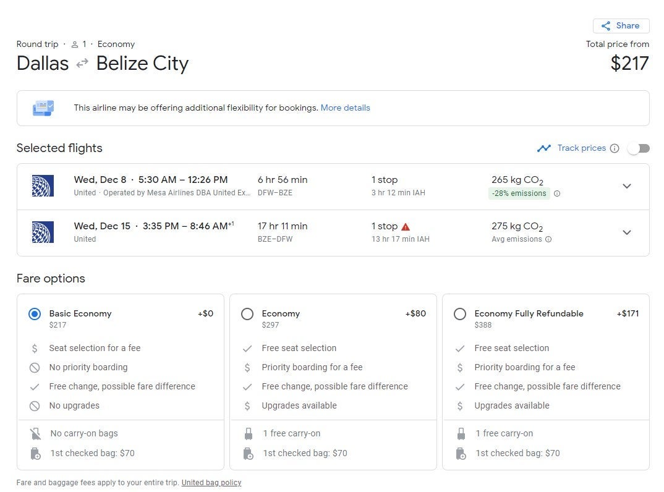The image size is (664, 492).
Task: Click the flexibility notice ticket icon
Action: tap(43, 108)
